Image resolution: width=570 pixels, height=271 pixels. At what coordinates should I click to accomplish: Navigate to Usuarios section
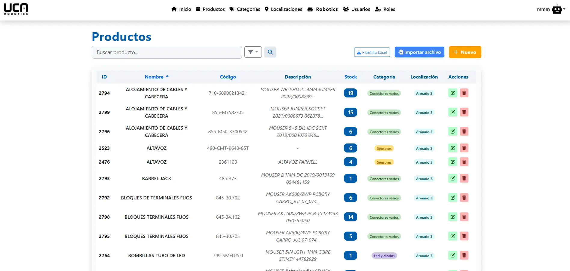point(357,9)
